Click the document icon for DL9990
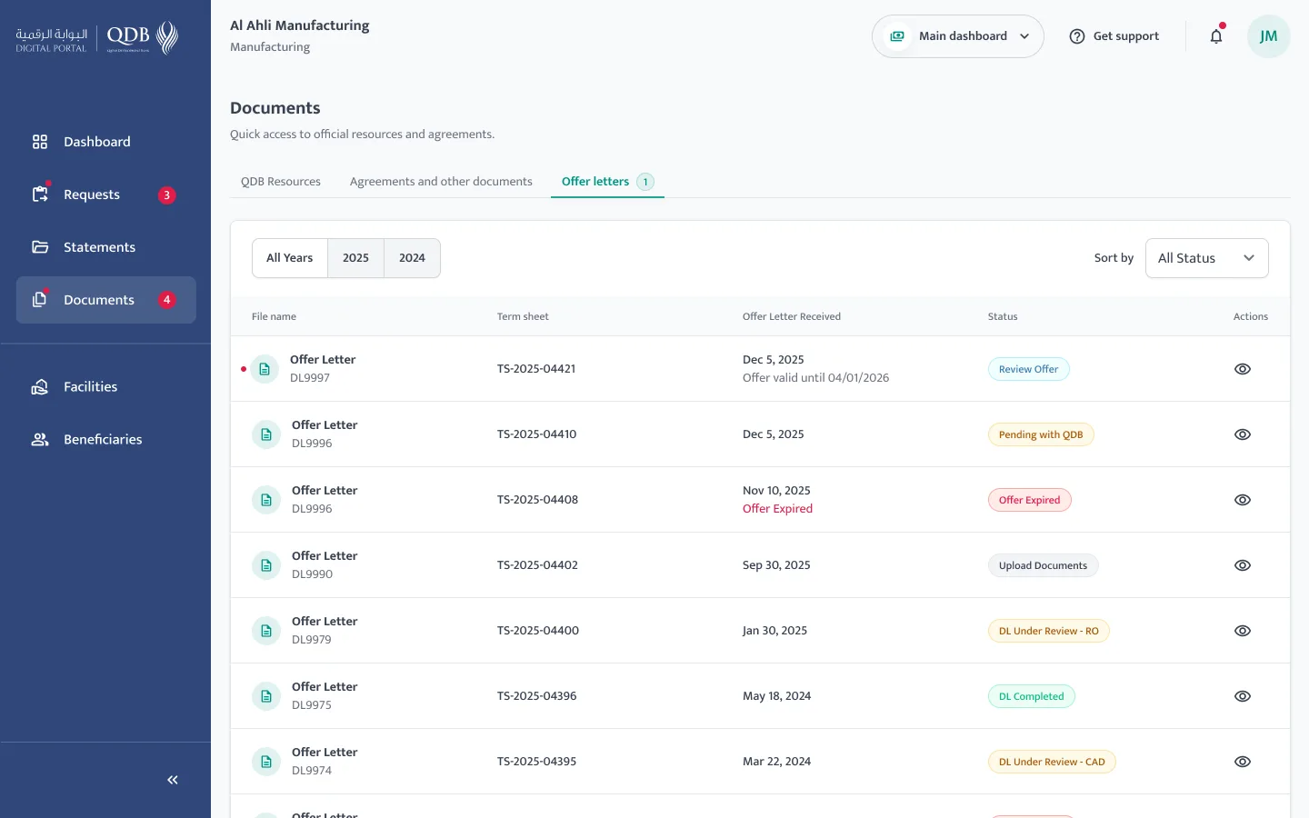 pyautogui.click(x=266, y=565)
